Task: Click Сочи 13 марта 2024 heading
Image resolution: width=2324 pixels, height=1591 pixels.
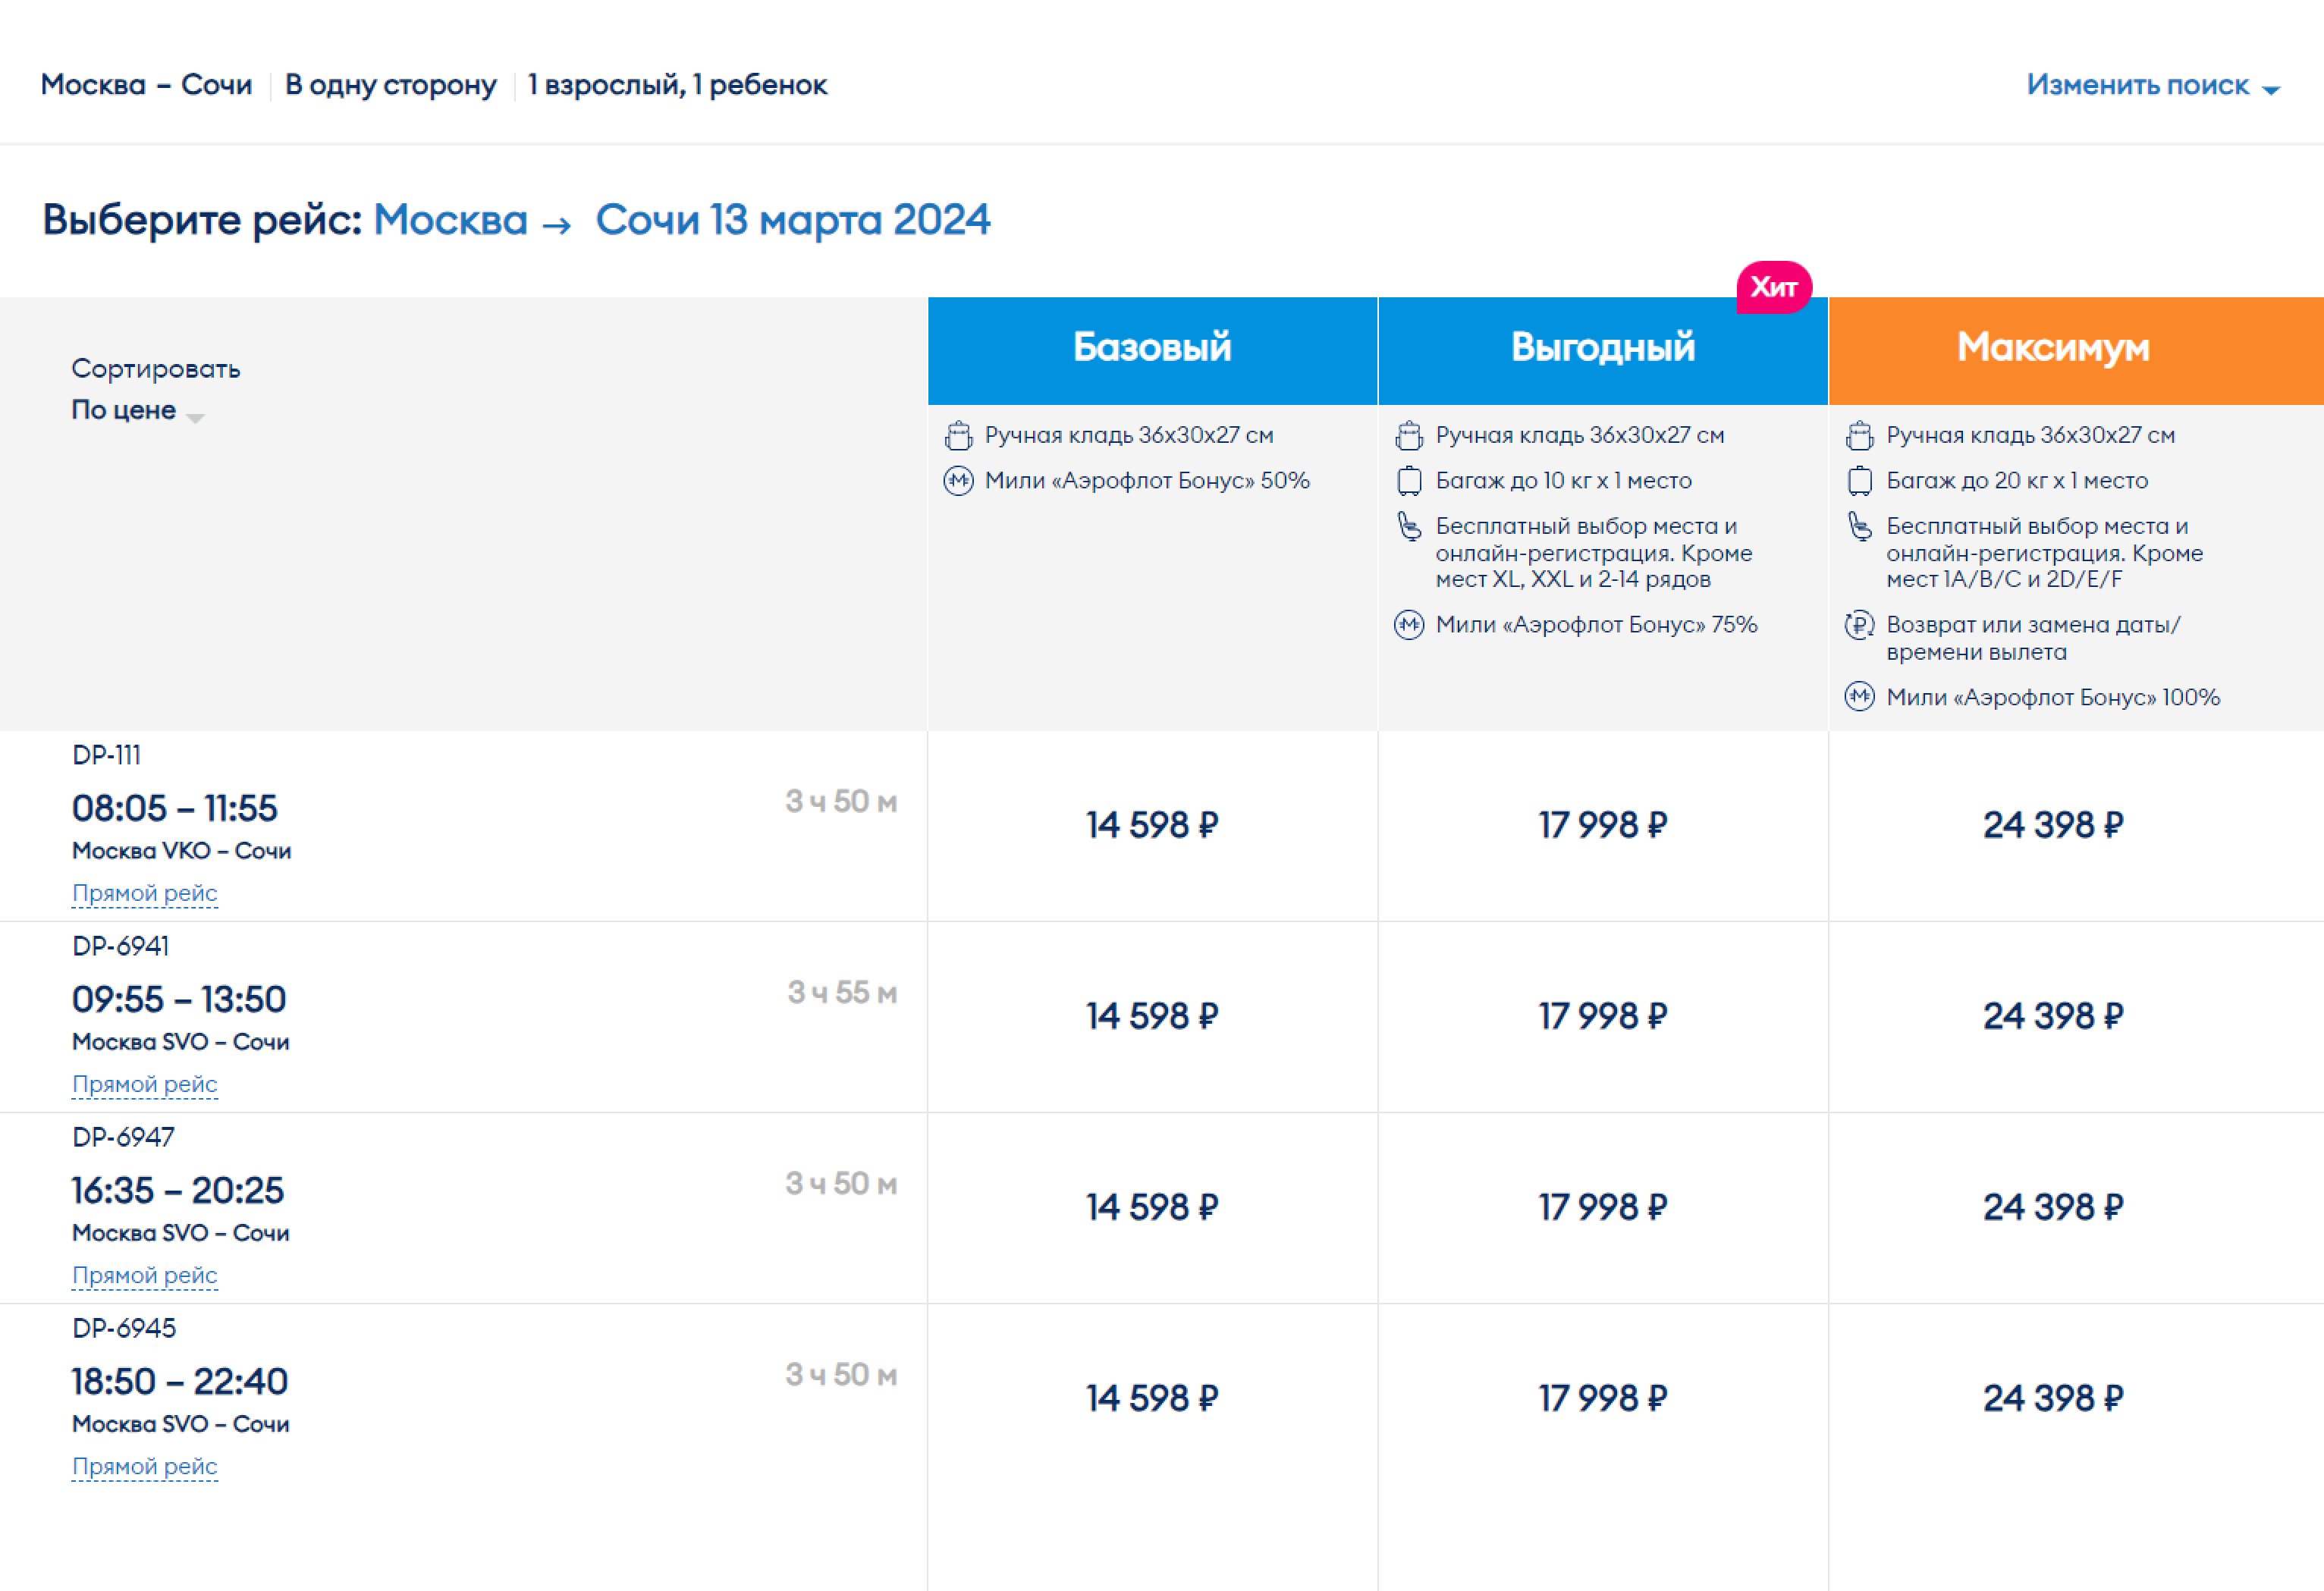Action: pos(792,220)
